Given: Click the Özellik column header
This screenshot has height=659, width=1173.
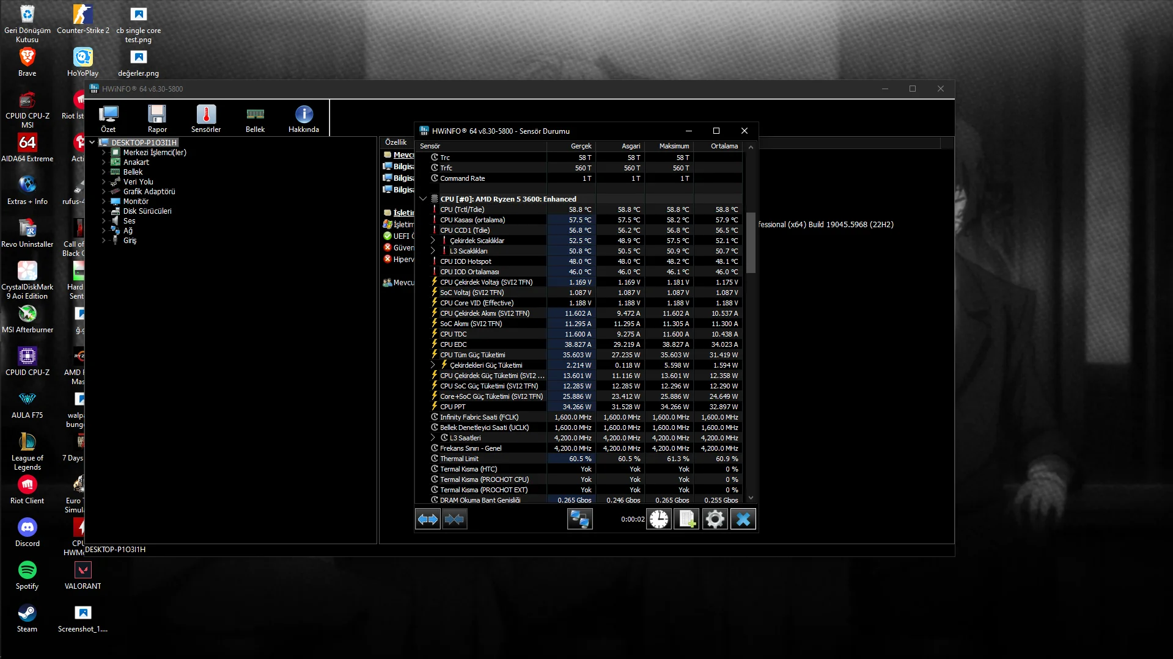Looking at the screenshot, I should (x=396, y=142).
